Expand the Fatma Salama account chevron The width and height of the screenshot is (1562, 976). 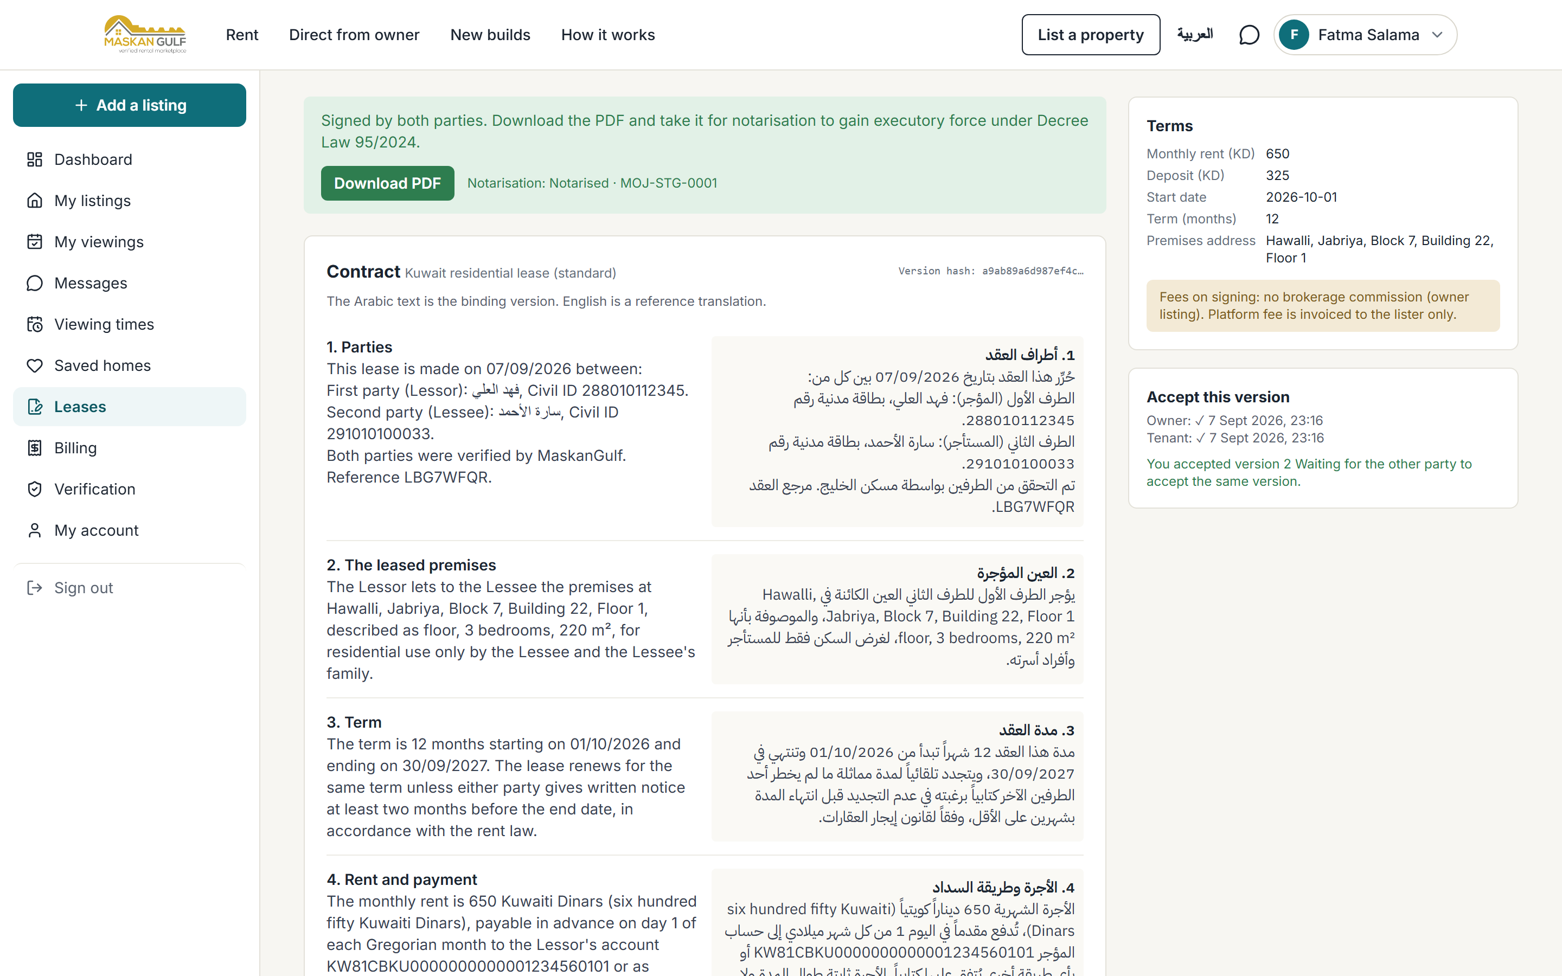(x=1437, y=35)
